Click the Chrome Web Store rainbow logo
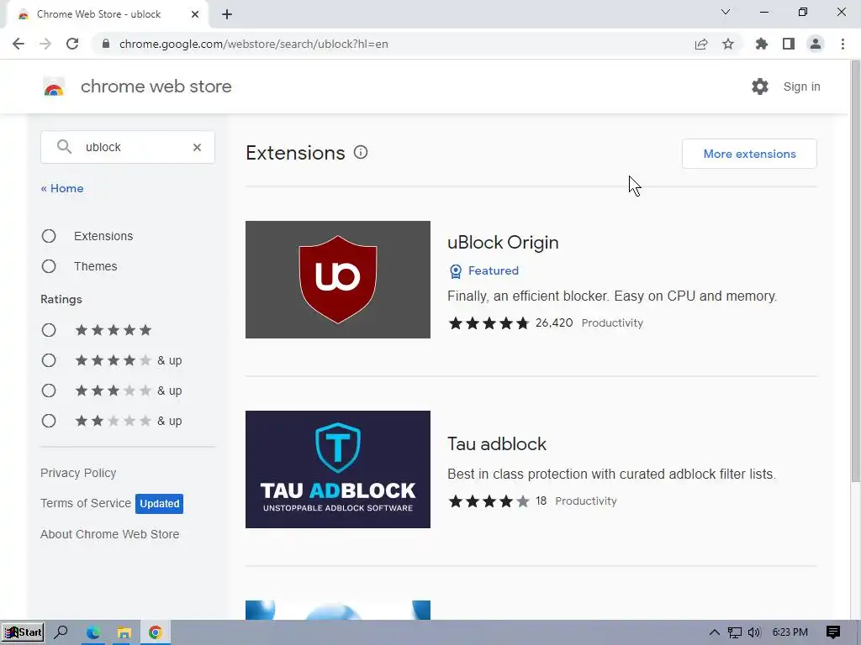Viewport: 861px width, 645px height. [54, 87]
